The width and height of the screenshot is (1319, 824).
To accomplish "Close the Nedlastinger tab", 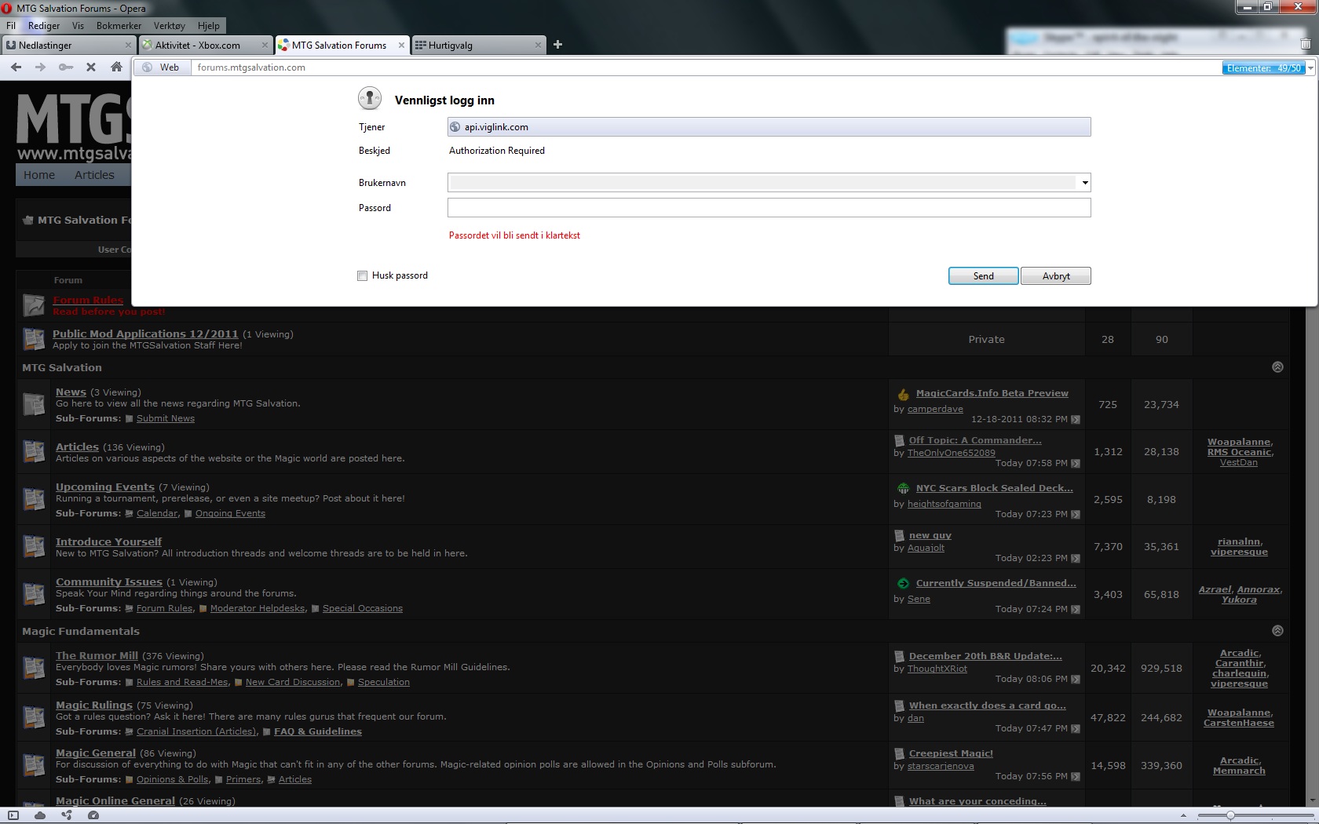I will click(x=129, y=46).
